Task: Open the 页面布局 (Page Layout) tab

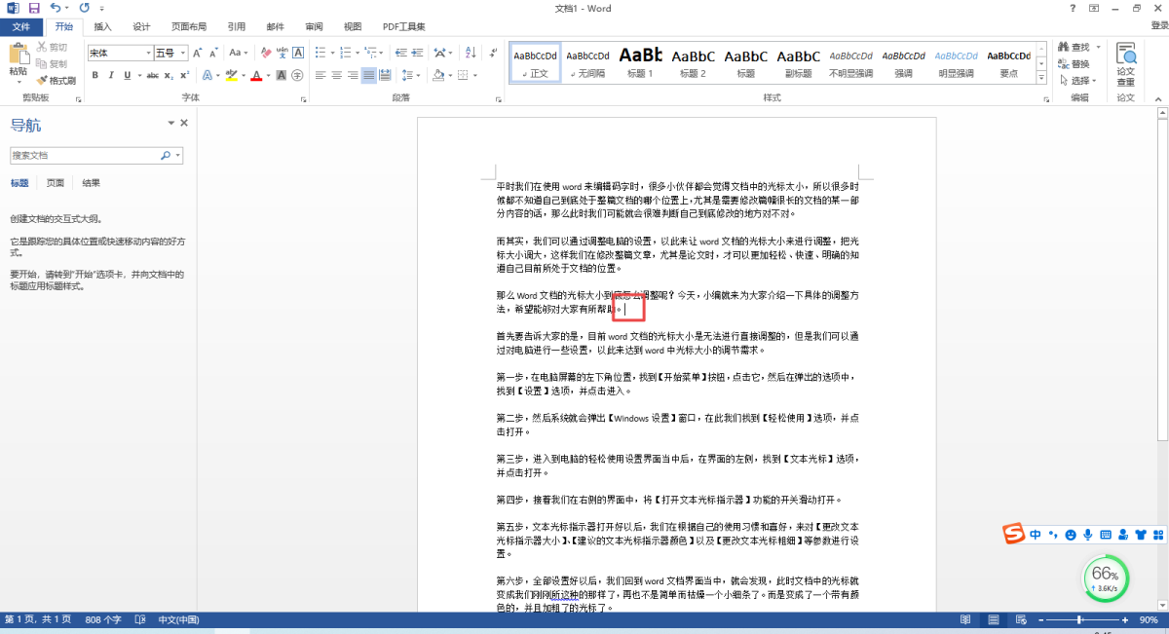Action: (188, 26)
